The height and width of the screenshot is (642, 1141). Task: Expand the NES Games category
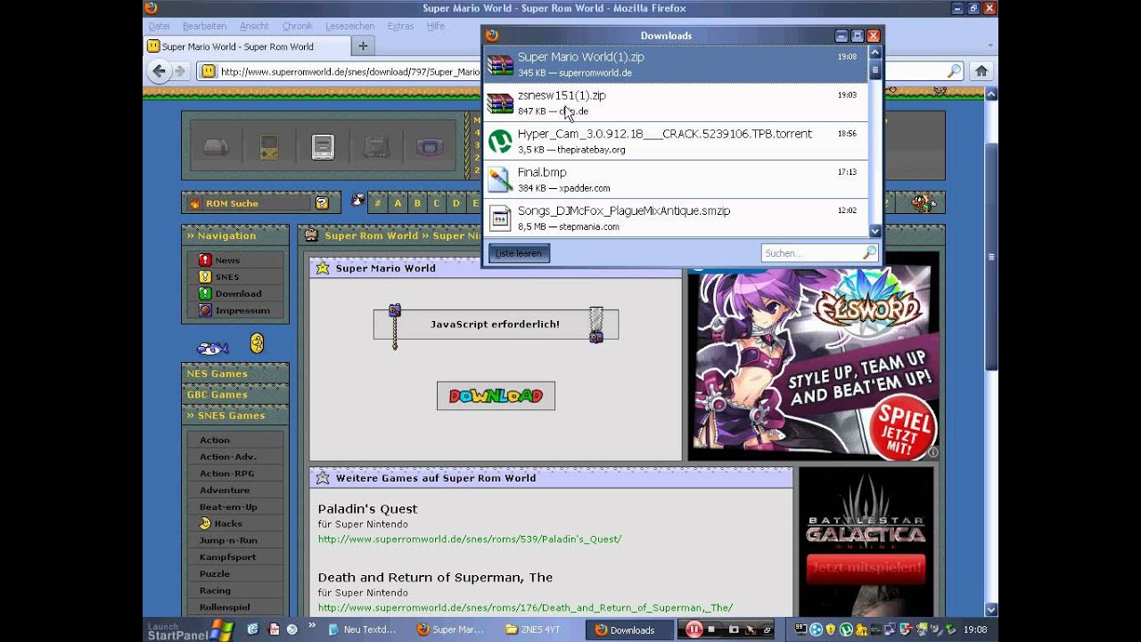point(235,374)
